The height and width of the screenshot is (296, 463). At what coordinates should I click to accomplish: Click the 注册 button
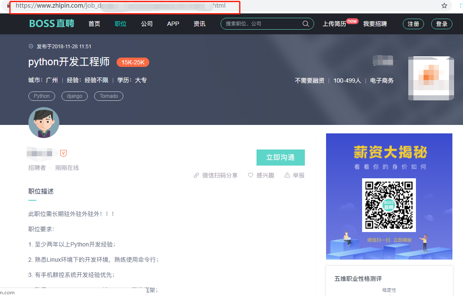tap(413, 24)
